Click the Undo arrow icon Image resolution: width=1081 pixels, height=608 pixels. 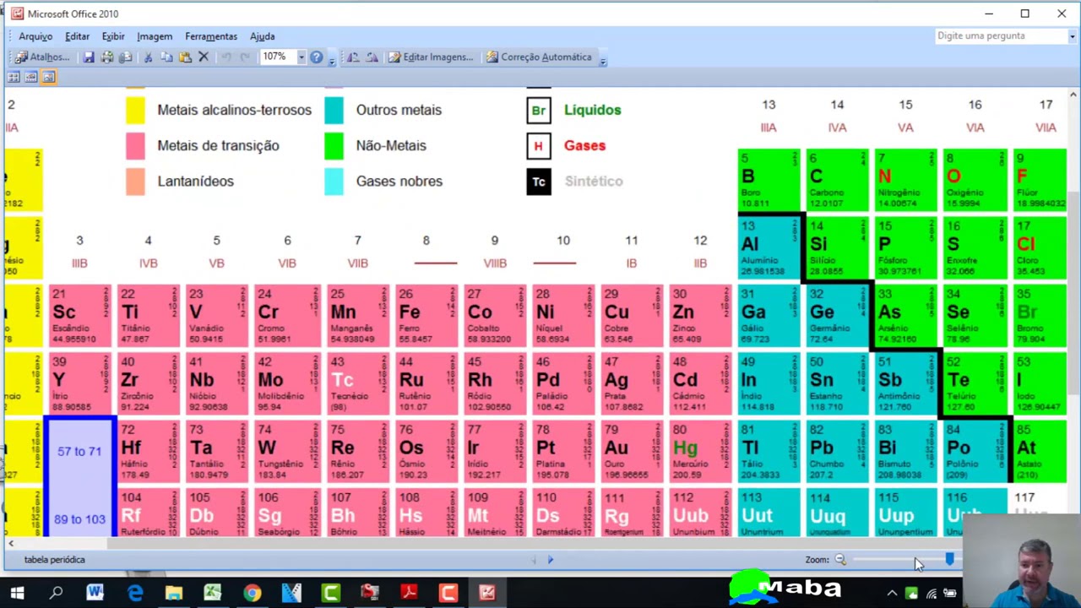[226, 57]
